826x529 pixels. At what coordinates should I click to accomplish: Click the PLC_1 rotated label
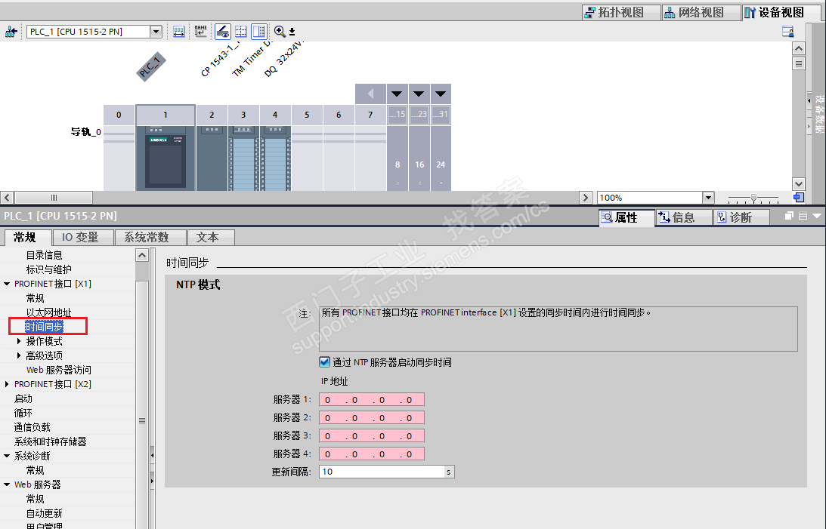150,66
